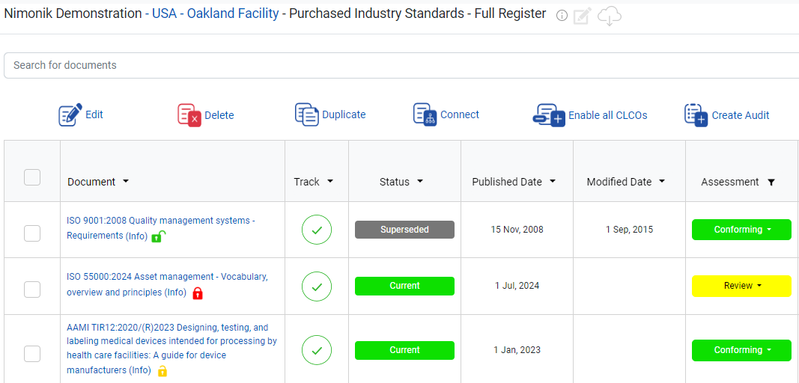The height and width of the screenshot is (383, 799).
Task: Open ISO 55000:2024 Asset management document link
Action: click(x=167, y=285)
